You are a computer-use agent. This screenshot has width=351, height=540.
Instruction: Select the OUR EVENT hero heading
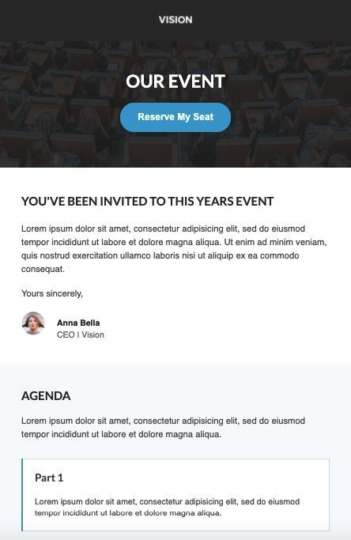click(x=175, y=81)
